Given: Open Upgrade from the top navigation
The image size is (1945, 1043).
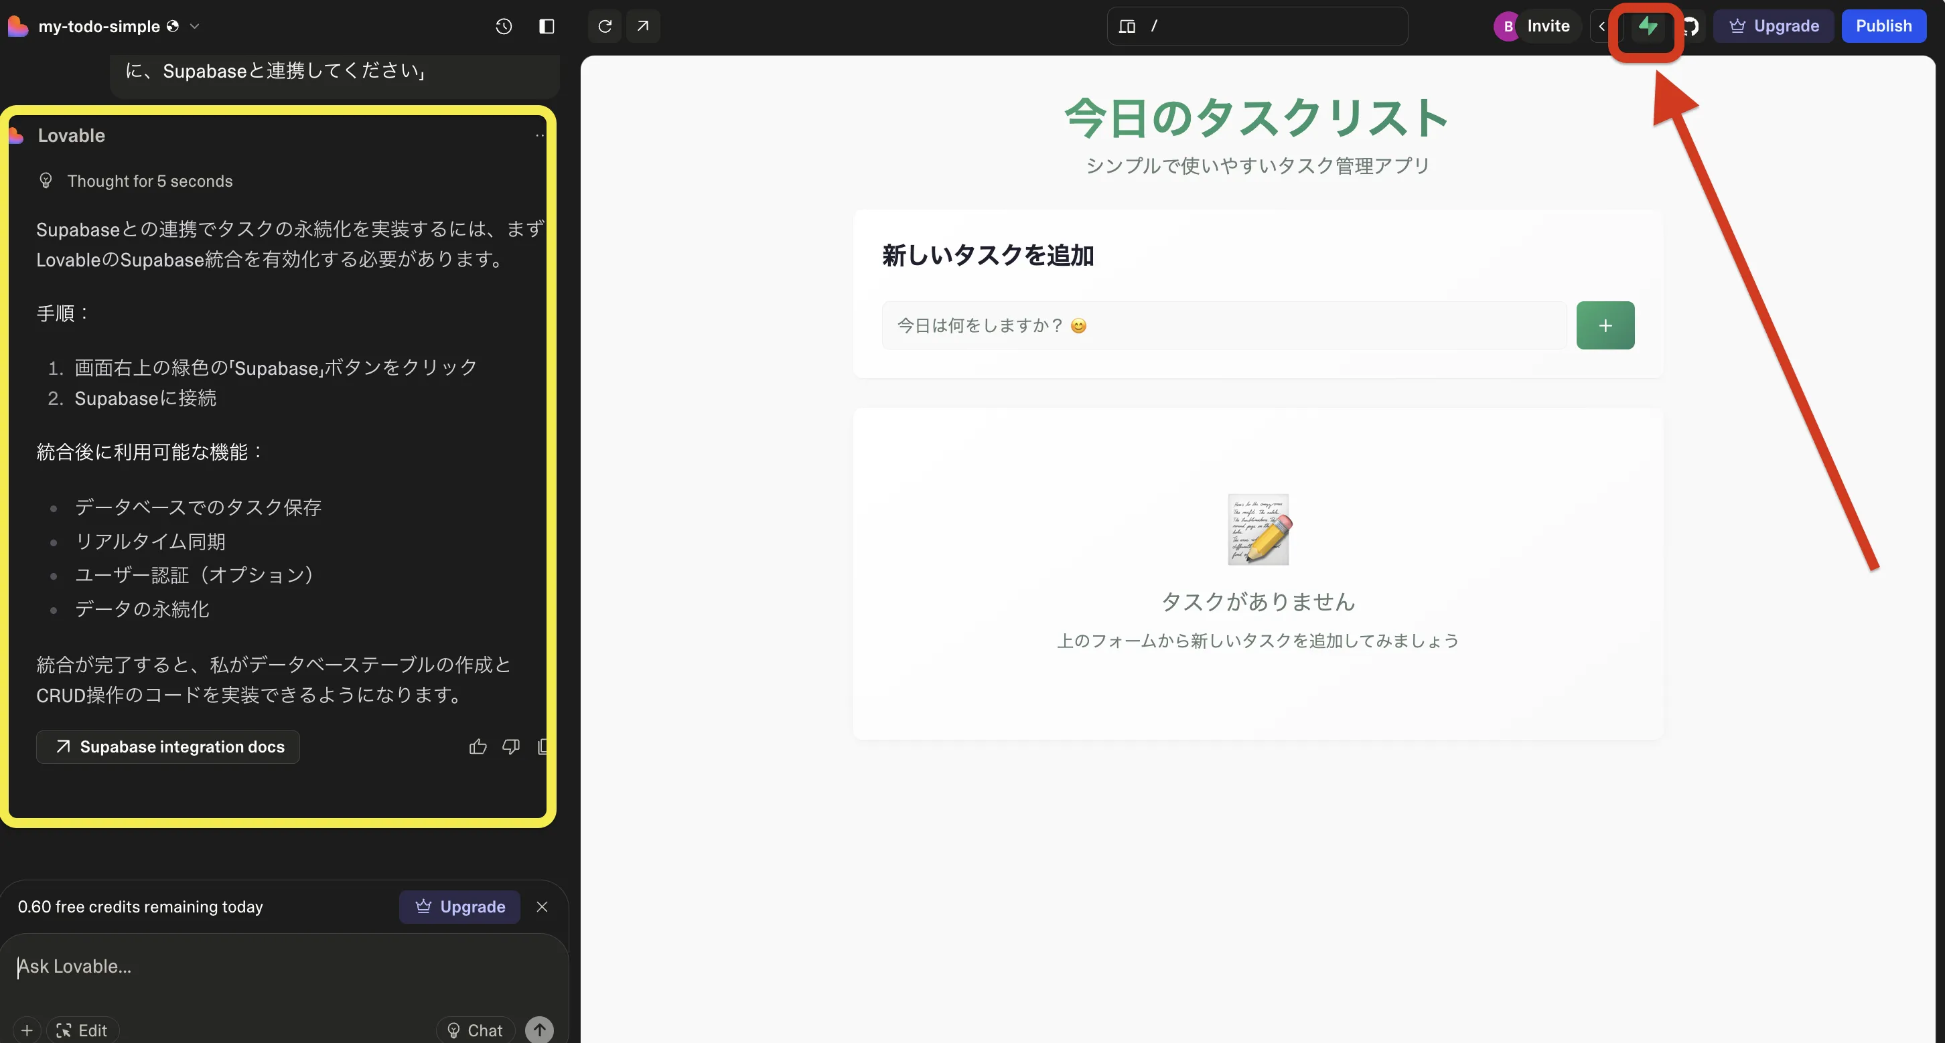Looking at the screenshot, I should coord(1774,25).
